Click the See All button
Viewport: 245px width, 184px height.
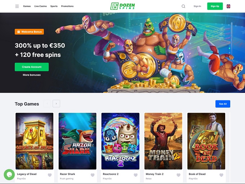coord(223,104)
